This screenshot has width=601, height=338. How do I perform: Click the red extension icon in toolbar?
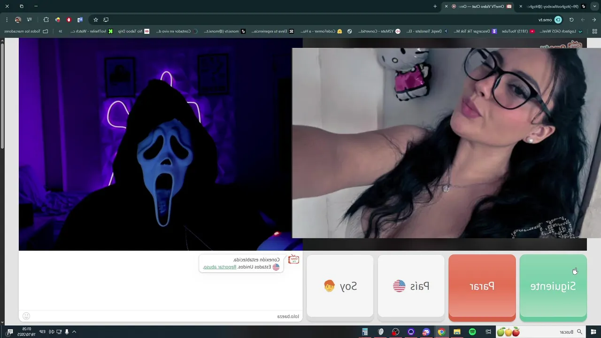pos(69,20)
